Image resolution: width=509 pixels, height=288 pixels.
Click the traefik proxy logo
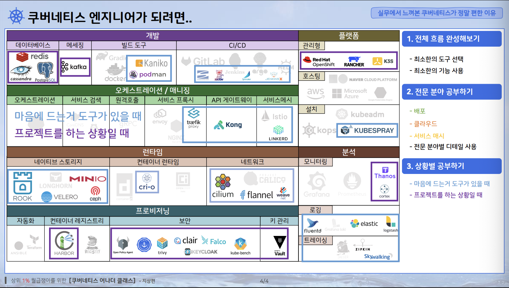click(x=194, y=118)
